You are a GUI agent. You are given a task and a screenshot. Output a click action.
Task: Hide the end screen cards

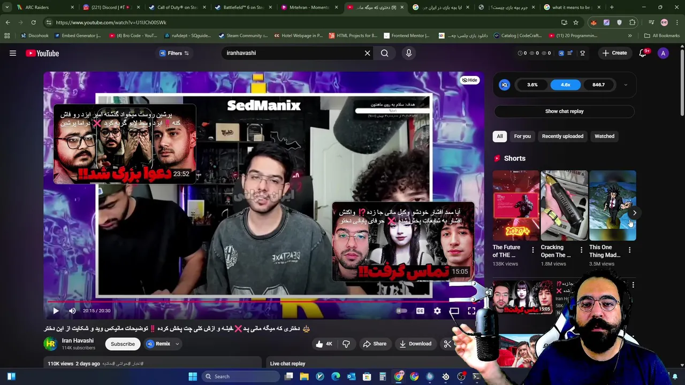[x=469, y=80]
